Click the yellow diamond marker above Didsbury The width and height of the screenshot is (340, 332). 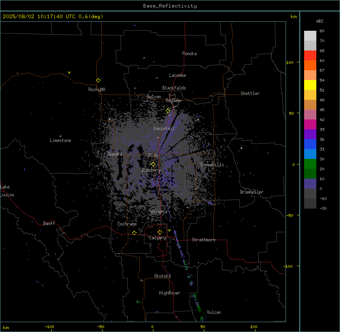pyautogui.click(x=153, y=164)
